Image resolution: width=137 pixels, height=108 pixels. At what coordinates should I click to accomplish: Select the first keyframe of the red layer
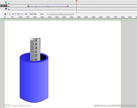[x=9, y=6]
